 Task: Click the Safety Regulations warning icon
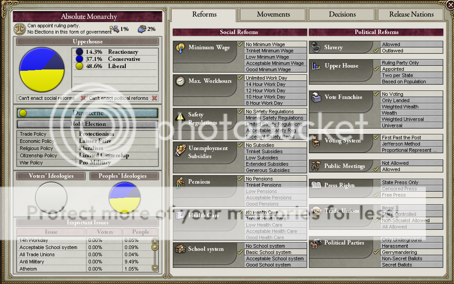(x=180, y=116)
